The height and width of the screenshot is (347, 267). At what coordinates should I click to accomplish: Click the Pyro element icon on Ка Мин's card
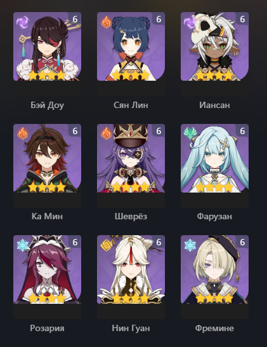(23, 133)
